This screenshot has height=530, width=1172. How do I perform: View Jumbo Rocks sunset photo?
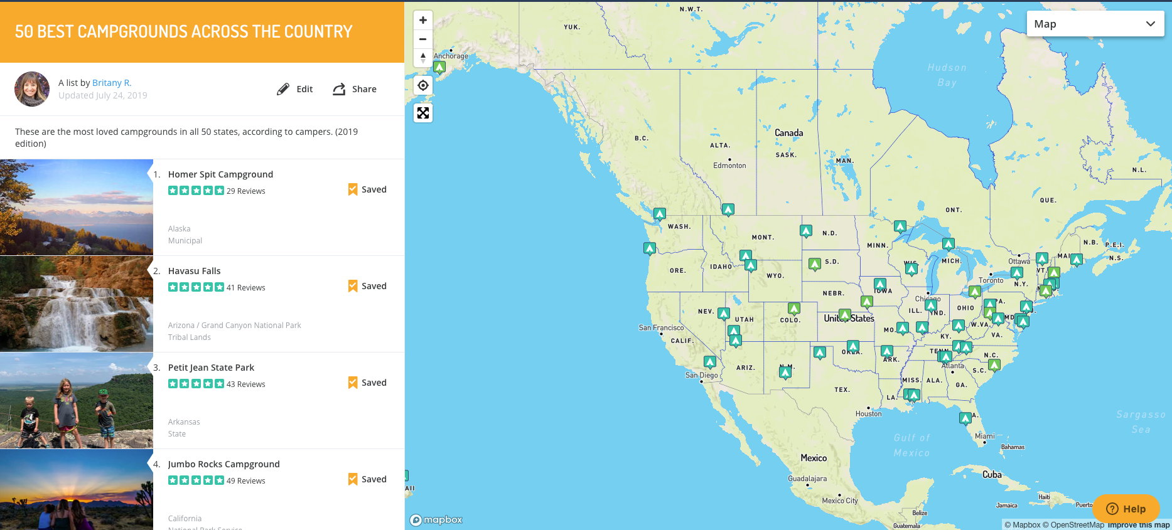click(77, 490)
